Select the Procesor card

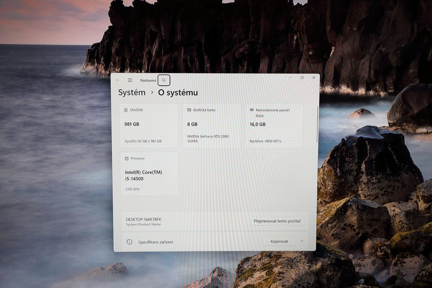coord(149,174)
